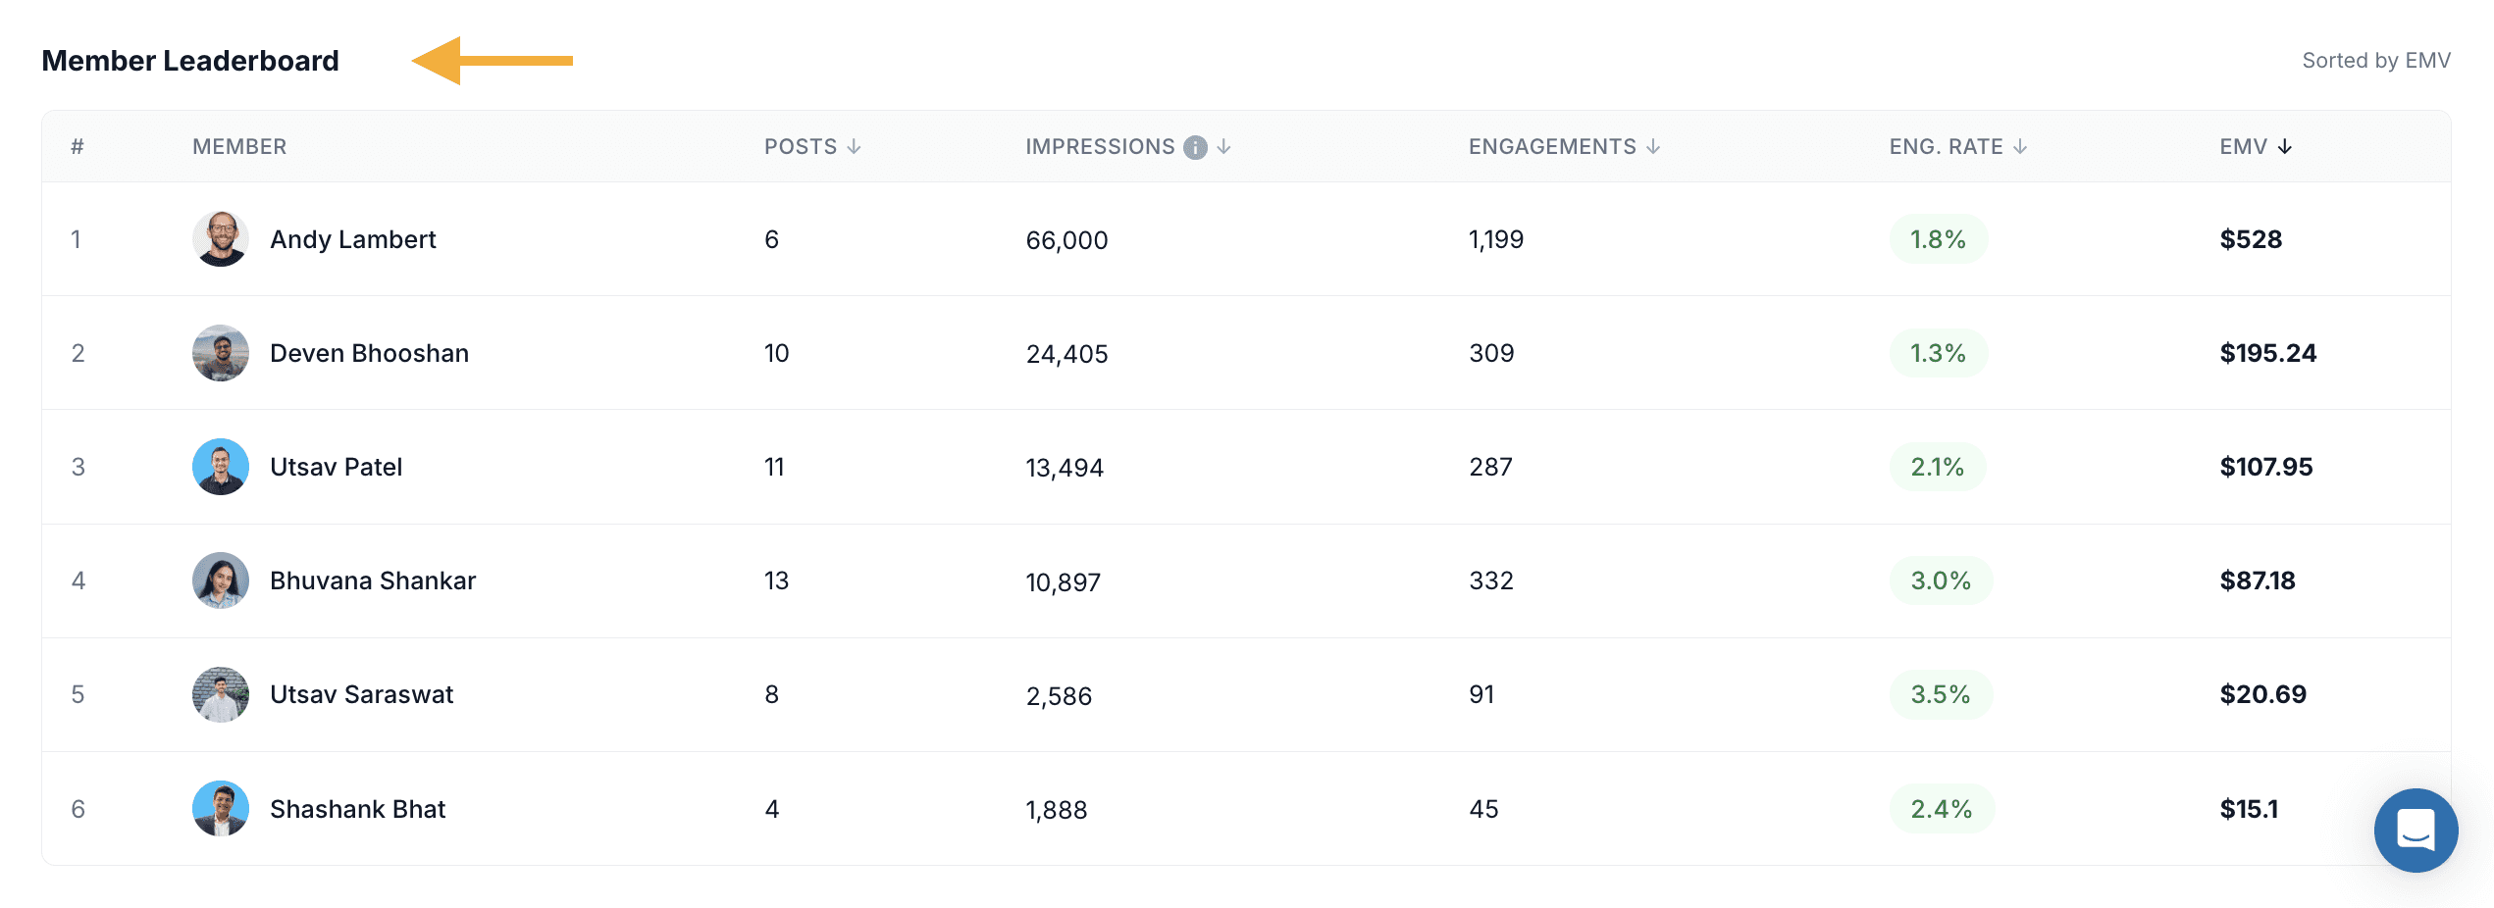This screenshot has height=908, width=2494.
Task: Select Utsav Patel's avatar
Action: 221,467
